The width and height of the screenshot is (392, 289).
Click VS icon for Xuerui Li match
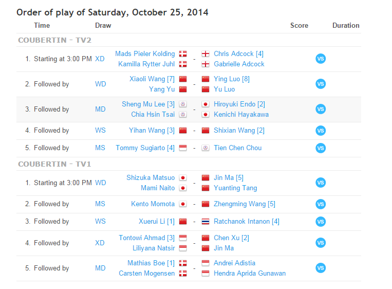pyautogui.click(x=321, y=222)
